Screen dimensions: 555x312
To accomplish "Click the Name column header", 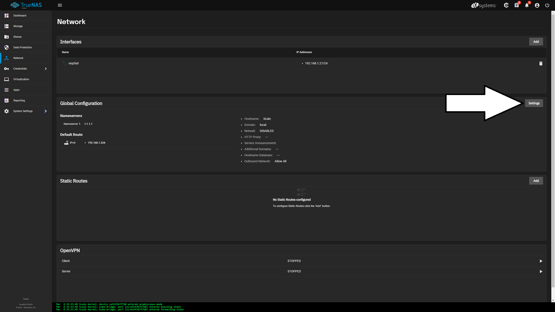I will point(65,52).
